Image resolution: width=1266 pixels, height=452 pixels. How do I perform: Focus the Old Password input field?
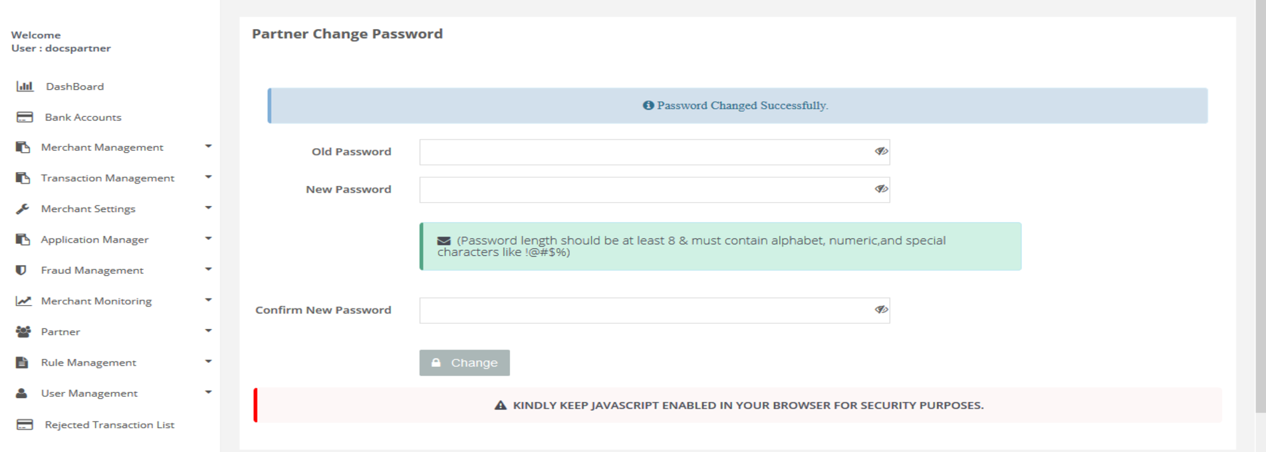645,152
